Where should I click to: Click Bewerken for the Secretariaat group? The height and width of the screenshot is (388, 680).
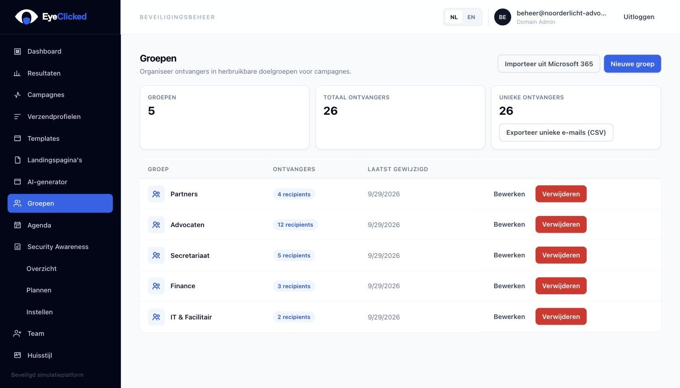coord(509,255)
